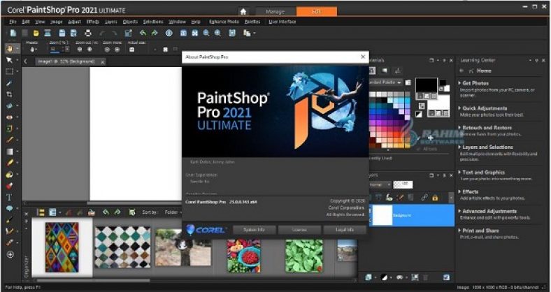Open the Layers menu
The height and width of the screenshot is (292, 551).
(x=111, y=22)
